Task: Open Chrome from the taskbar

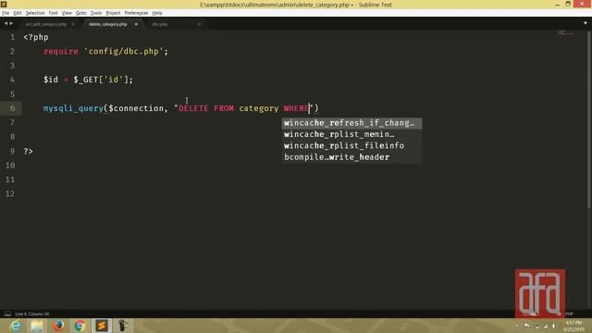Action: pyautogui.click(x=80, y=326)
